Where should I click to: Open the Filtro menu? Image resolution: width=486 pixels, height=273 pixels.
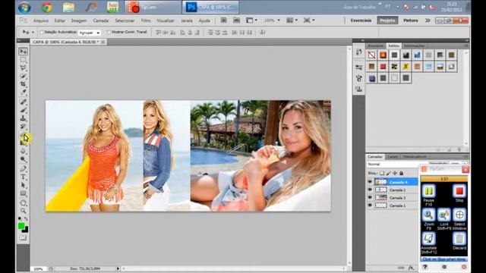146,20
